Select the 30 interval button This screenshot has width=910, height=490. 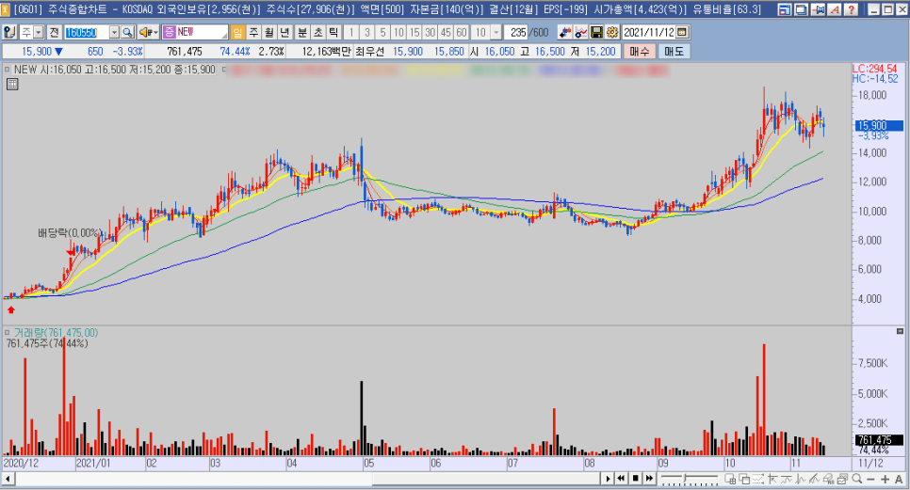pos(431,32)
